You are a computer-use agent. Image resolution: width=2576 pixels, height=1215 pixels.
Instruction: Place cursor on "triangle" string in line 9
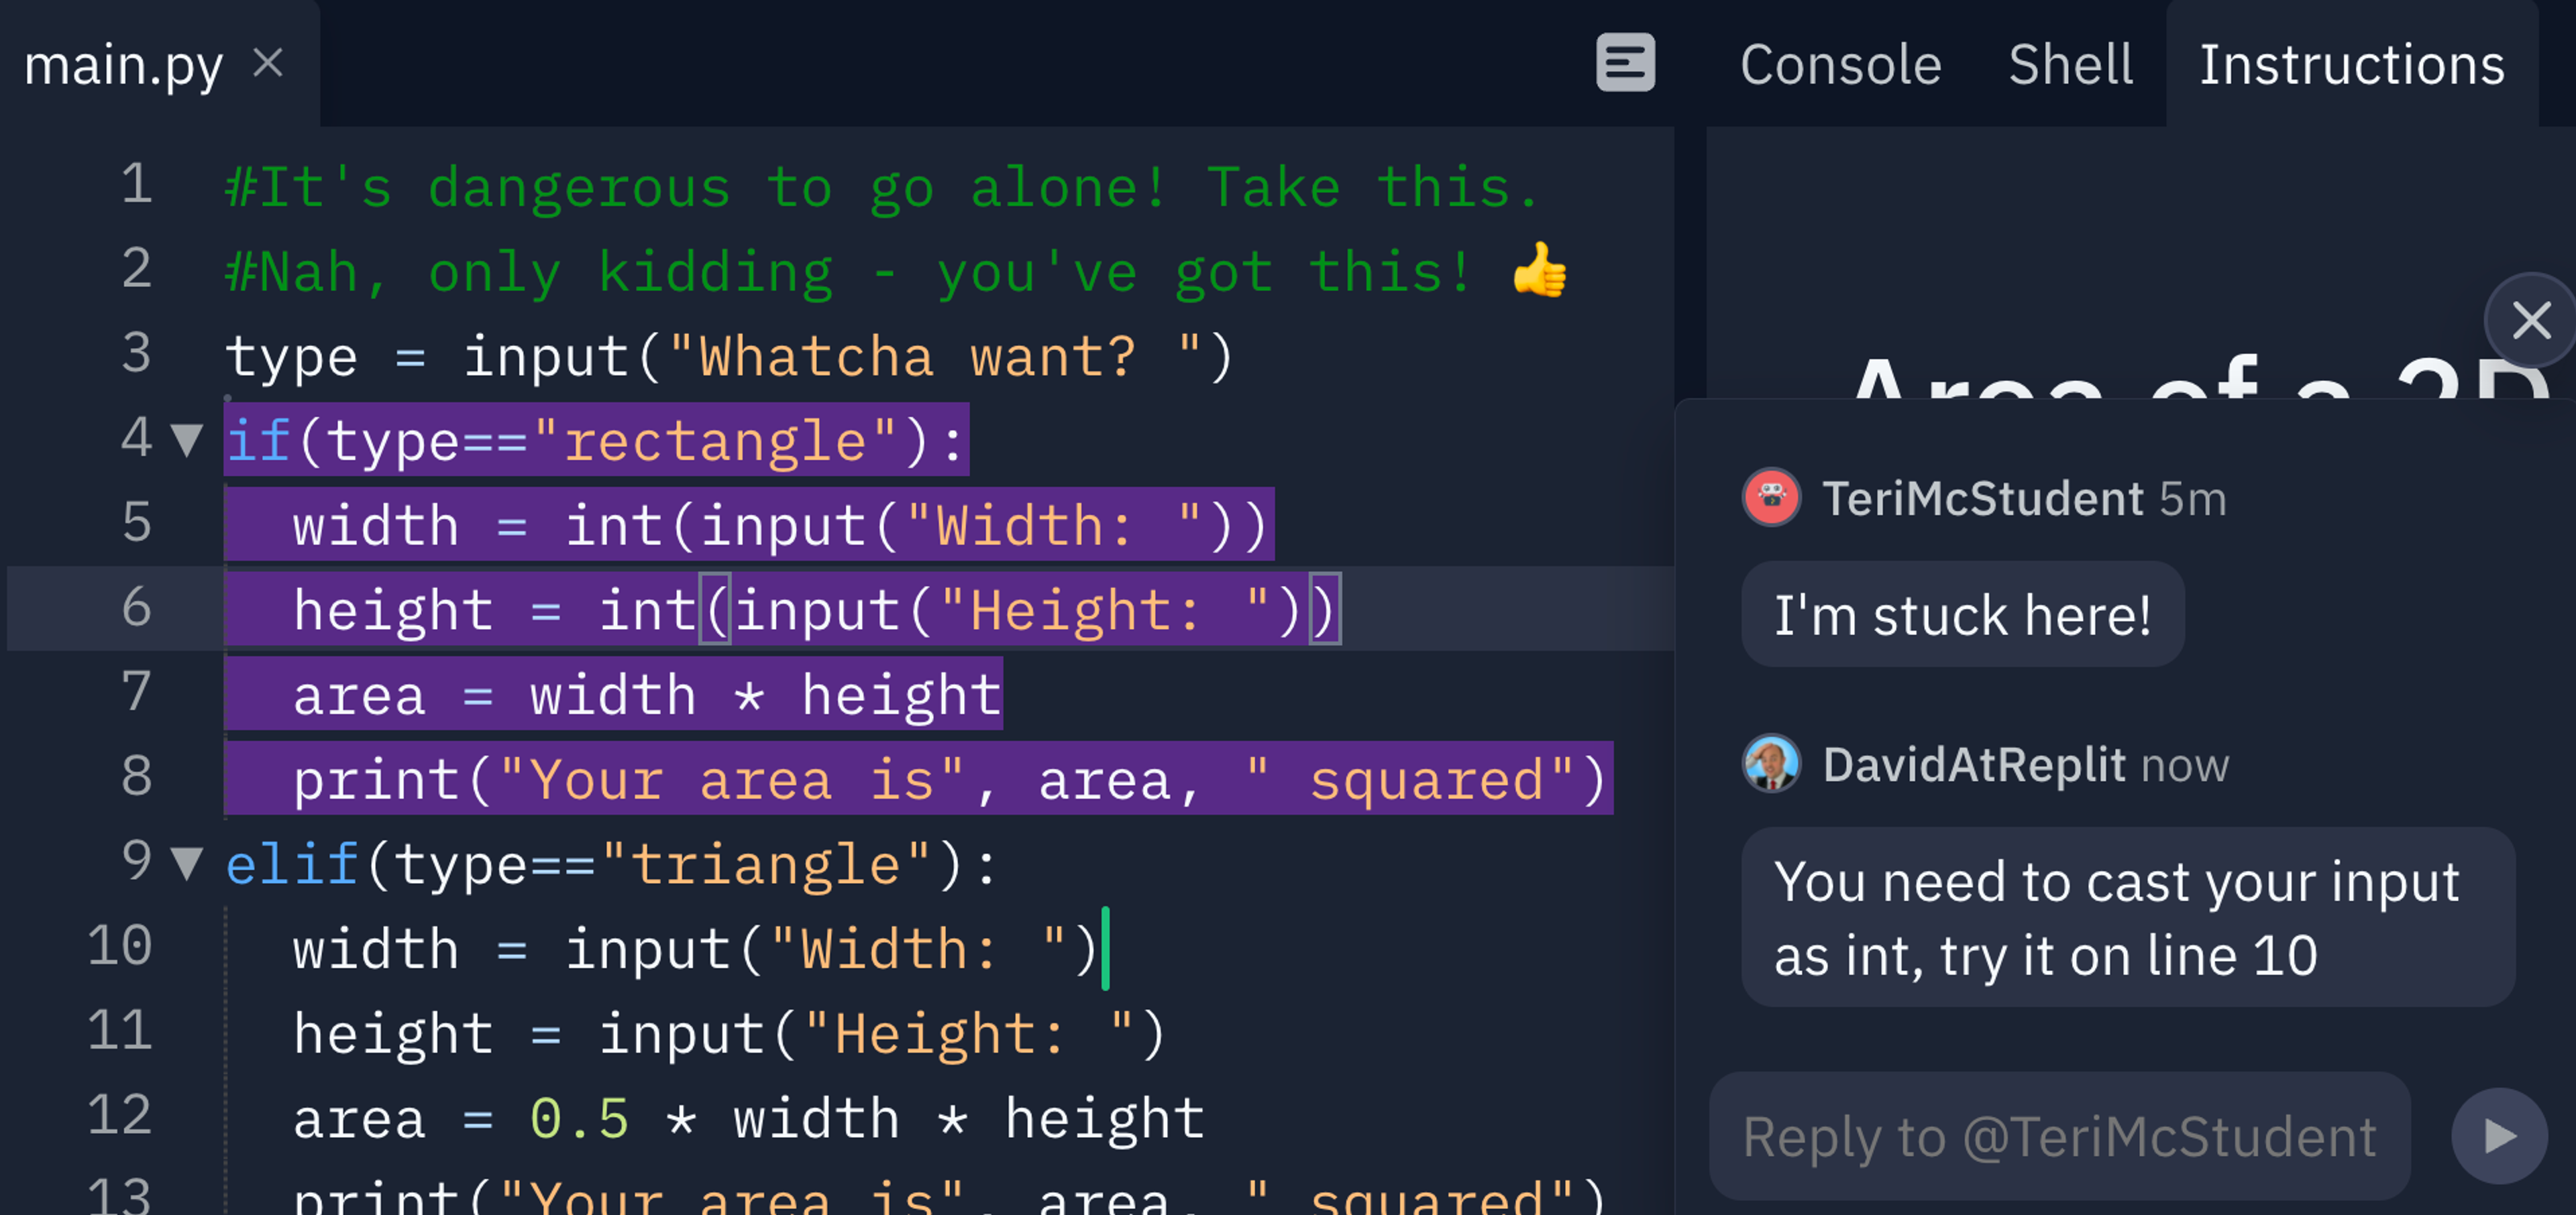coord(765,864)
